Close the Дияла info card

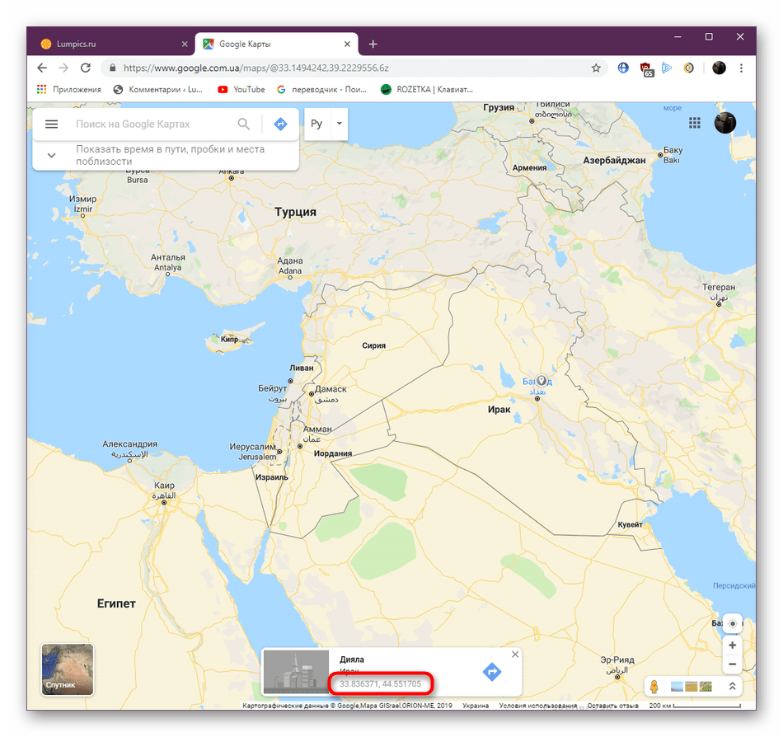coord(515,654)
